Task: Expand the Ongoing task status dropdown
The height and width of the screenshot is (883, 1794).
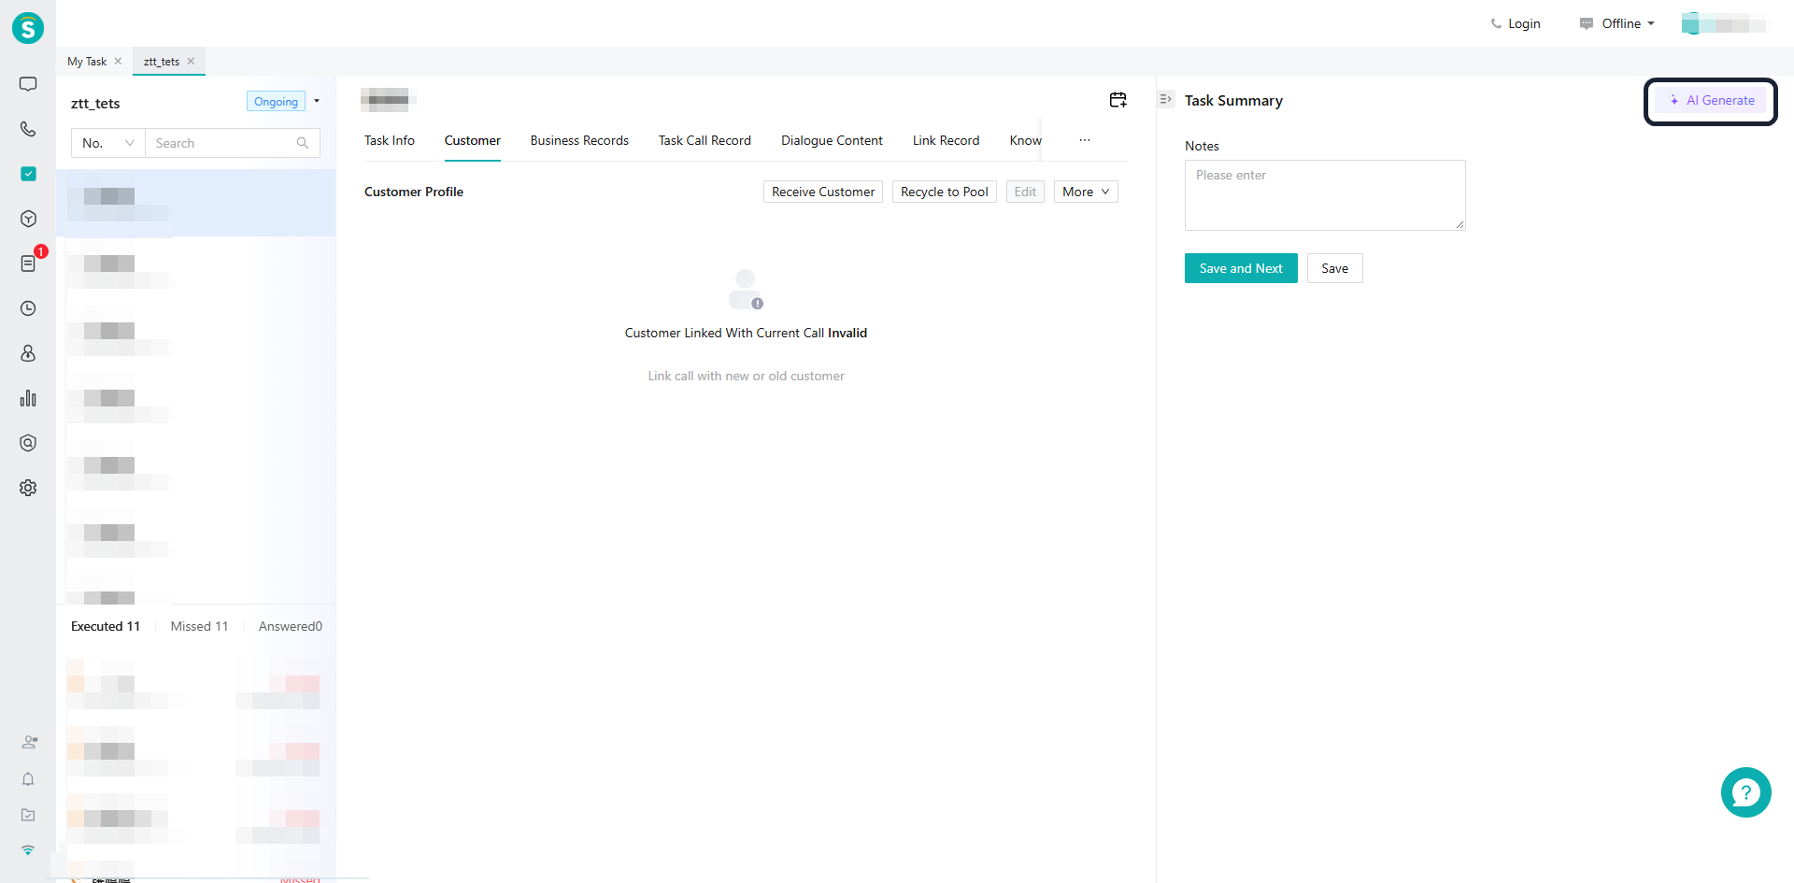Action: pos(317,101)
